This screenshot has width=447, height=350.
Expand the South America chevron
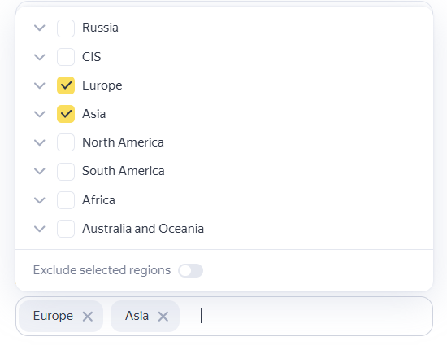point(40,171)
